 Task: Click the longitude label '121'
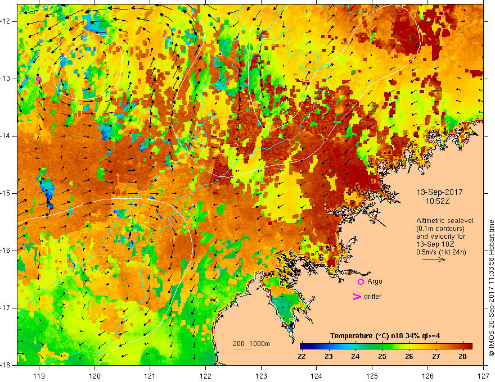[x=150, y=376]
